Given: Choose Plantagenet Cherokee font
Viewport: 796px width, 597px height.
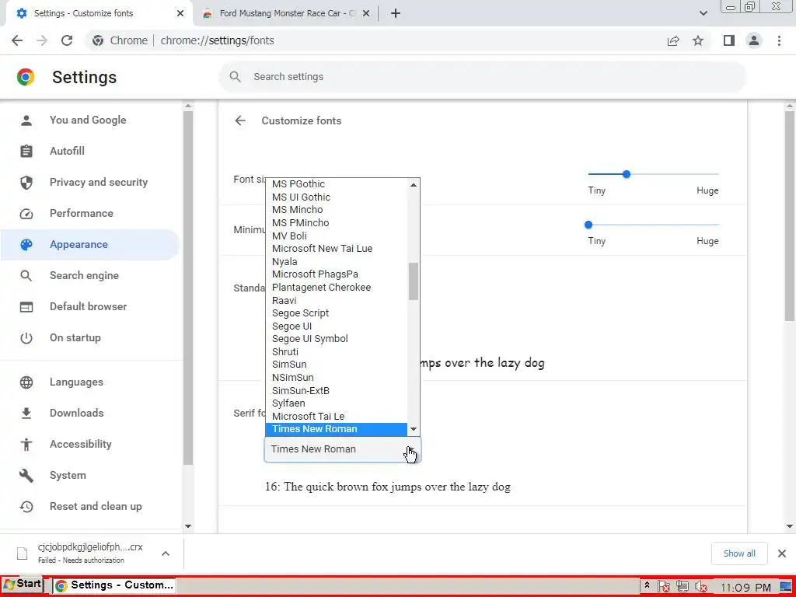Looking at the screenshot, I should click(337, 288).
